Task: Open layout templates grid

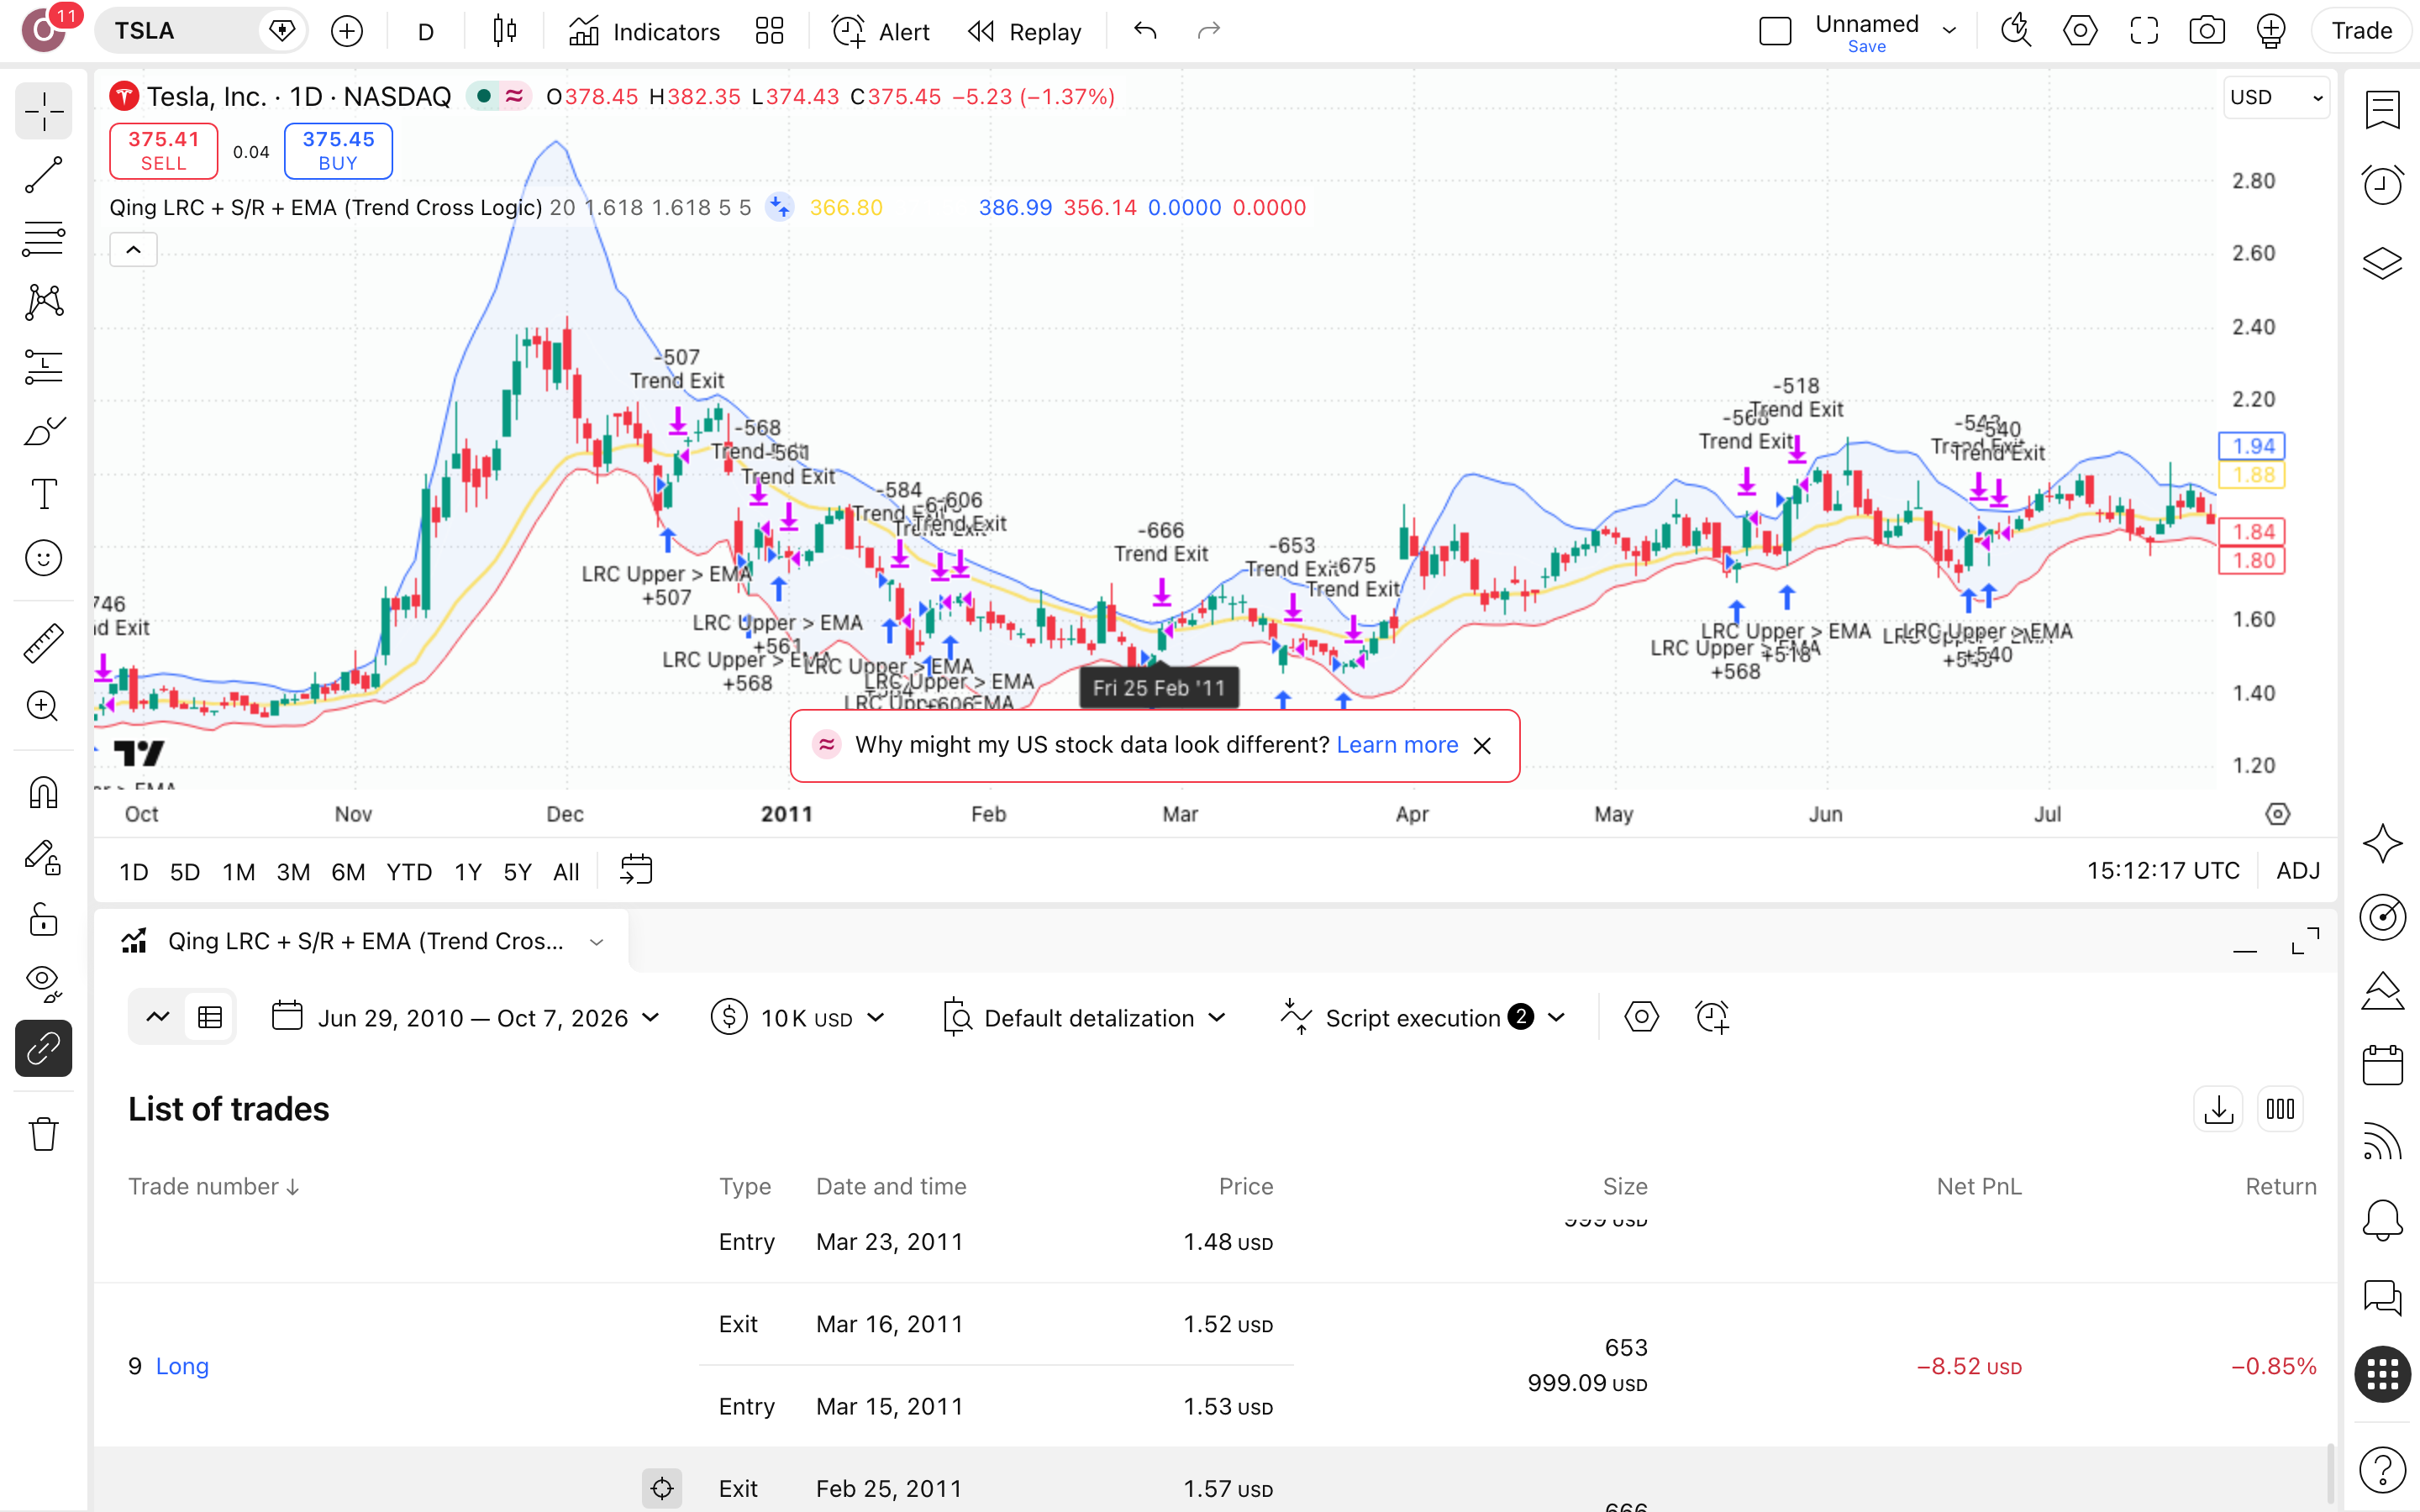Action: click(769, 31)
